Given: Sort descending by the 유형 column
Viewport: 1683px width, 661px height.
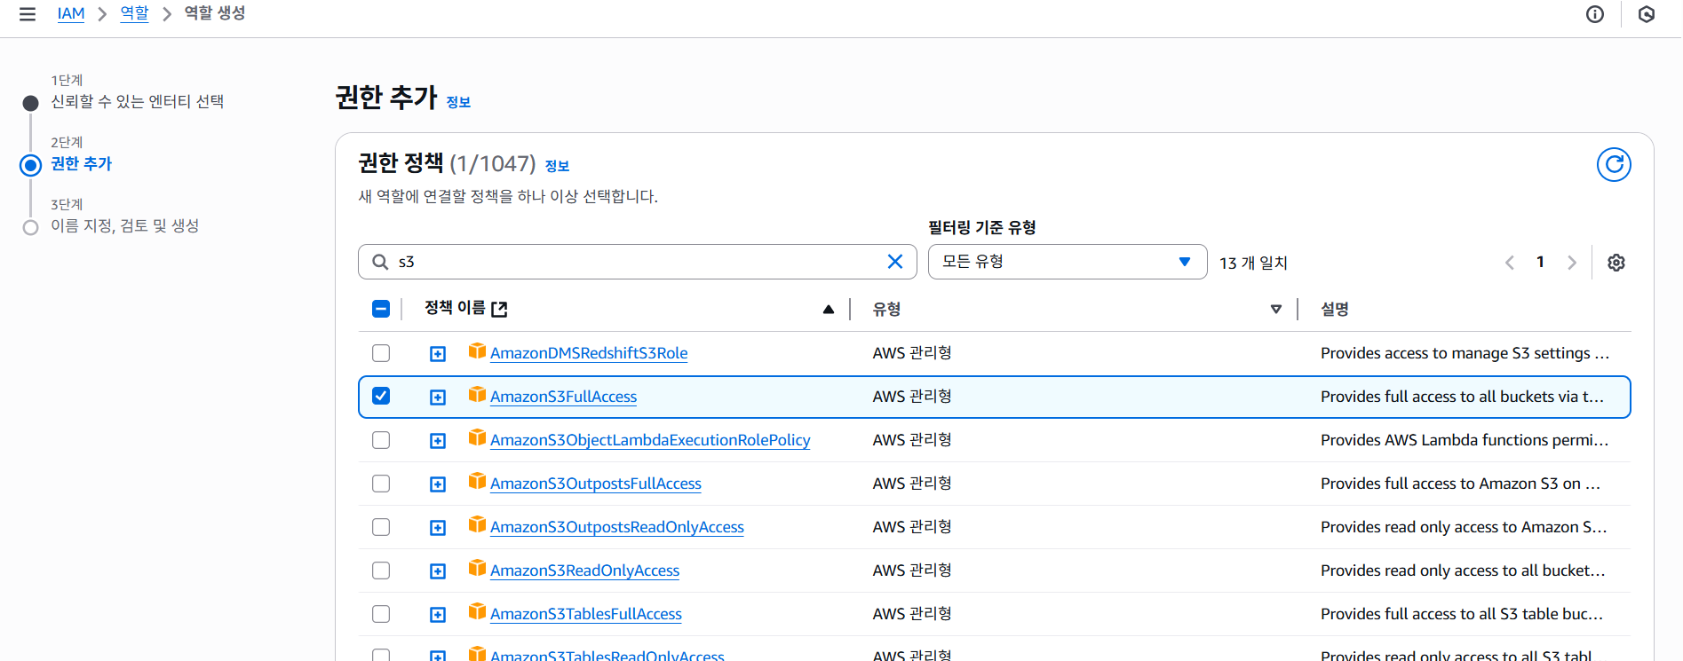Looking at the screenshot, I should pos(1276,309).
